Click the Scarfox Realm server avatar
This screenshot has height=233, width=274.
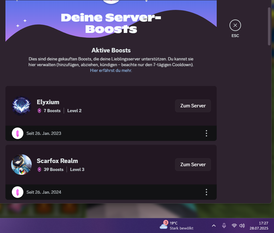click(x=21, y=165)
